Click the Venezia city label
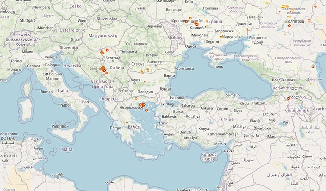 tap(51, 57)
